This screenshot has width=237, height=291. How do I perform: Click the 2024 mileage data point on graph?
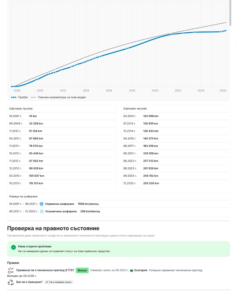(194, 32)
